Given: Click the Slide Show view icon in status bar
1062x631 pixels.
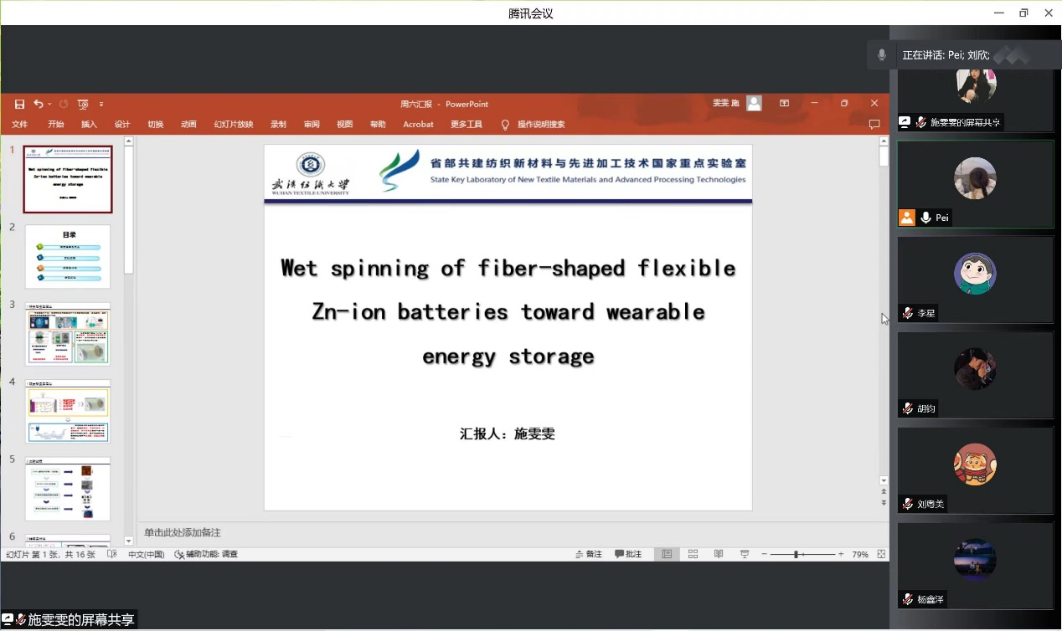Looking at the screenshot, I should 745,554.
